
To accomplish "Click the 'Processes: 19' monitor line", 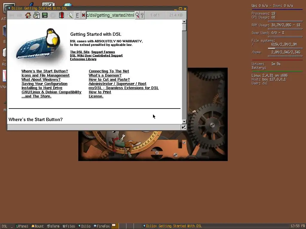I will click(x=264, y=13).
